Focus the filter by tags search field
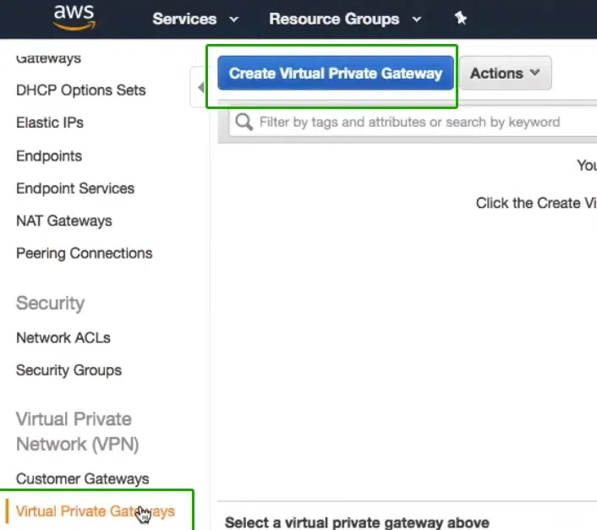Viewport: 597px width, 530px height. [414, 122]
